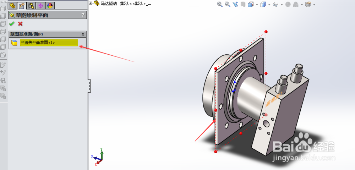Open the ConfigurationManager tab
The image size is (355, 170).
click(x=31, y=6)
